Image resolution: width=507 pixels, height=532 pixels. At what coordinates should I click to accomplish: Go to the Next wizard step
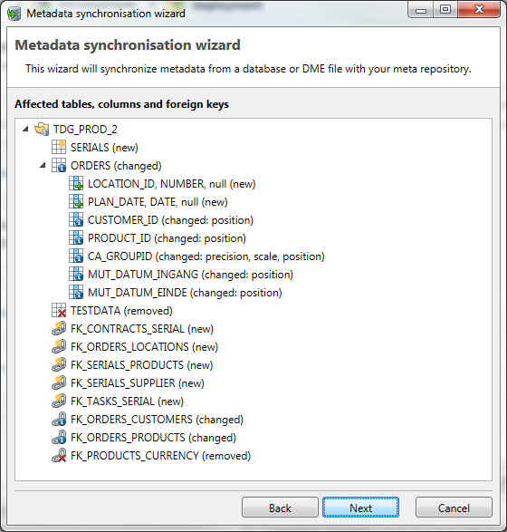[x=360, y=508]
